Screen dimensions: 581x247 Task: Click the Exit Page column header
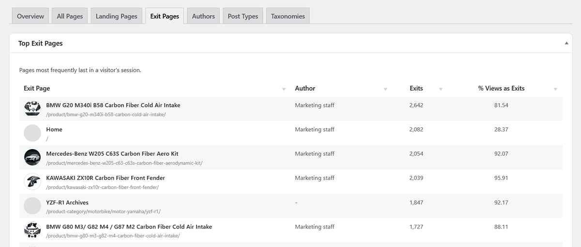(37, 88)
